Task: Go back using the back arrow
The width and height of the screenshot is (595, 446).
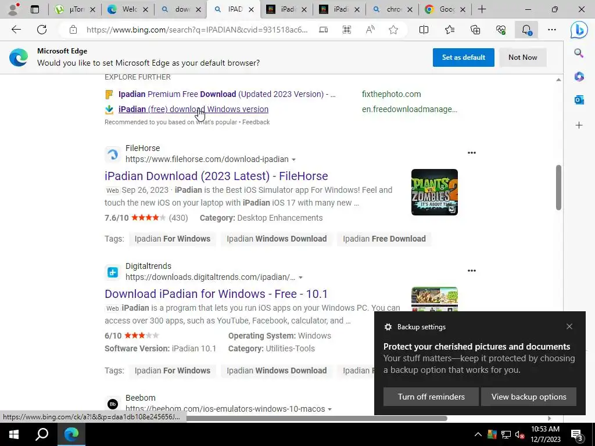Action: pos(16,30)
